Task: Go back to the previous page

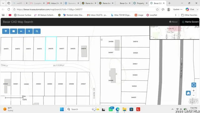Action: (x=3, y=9)
